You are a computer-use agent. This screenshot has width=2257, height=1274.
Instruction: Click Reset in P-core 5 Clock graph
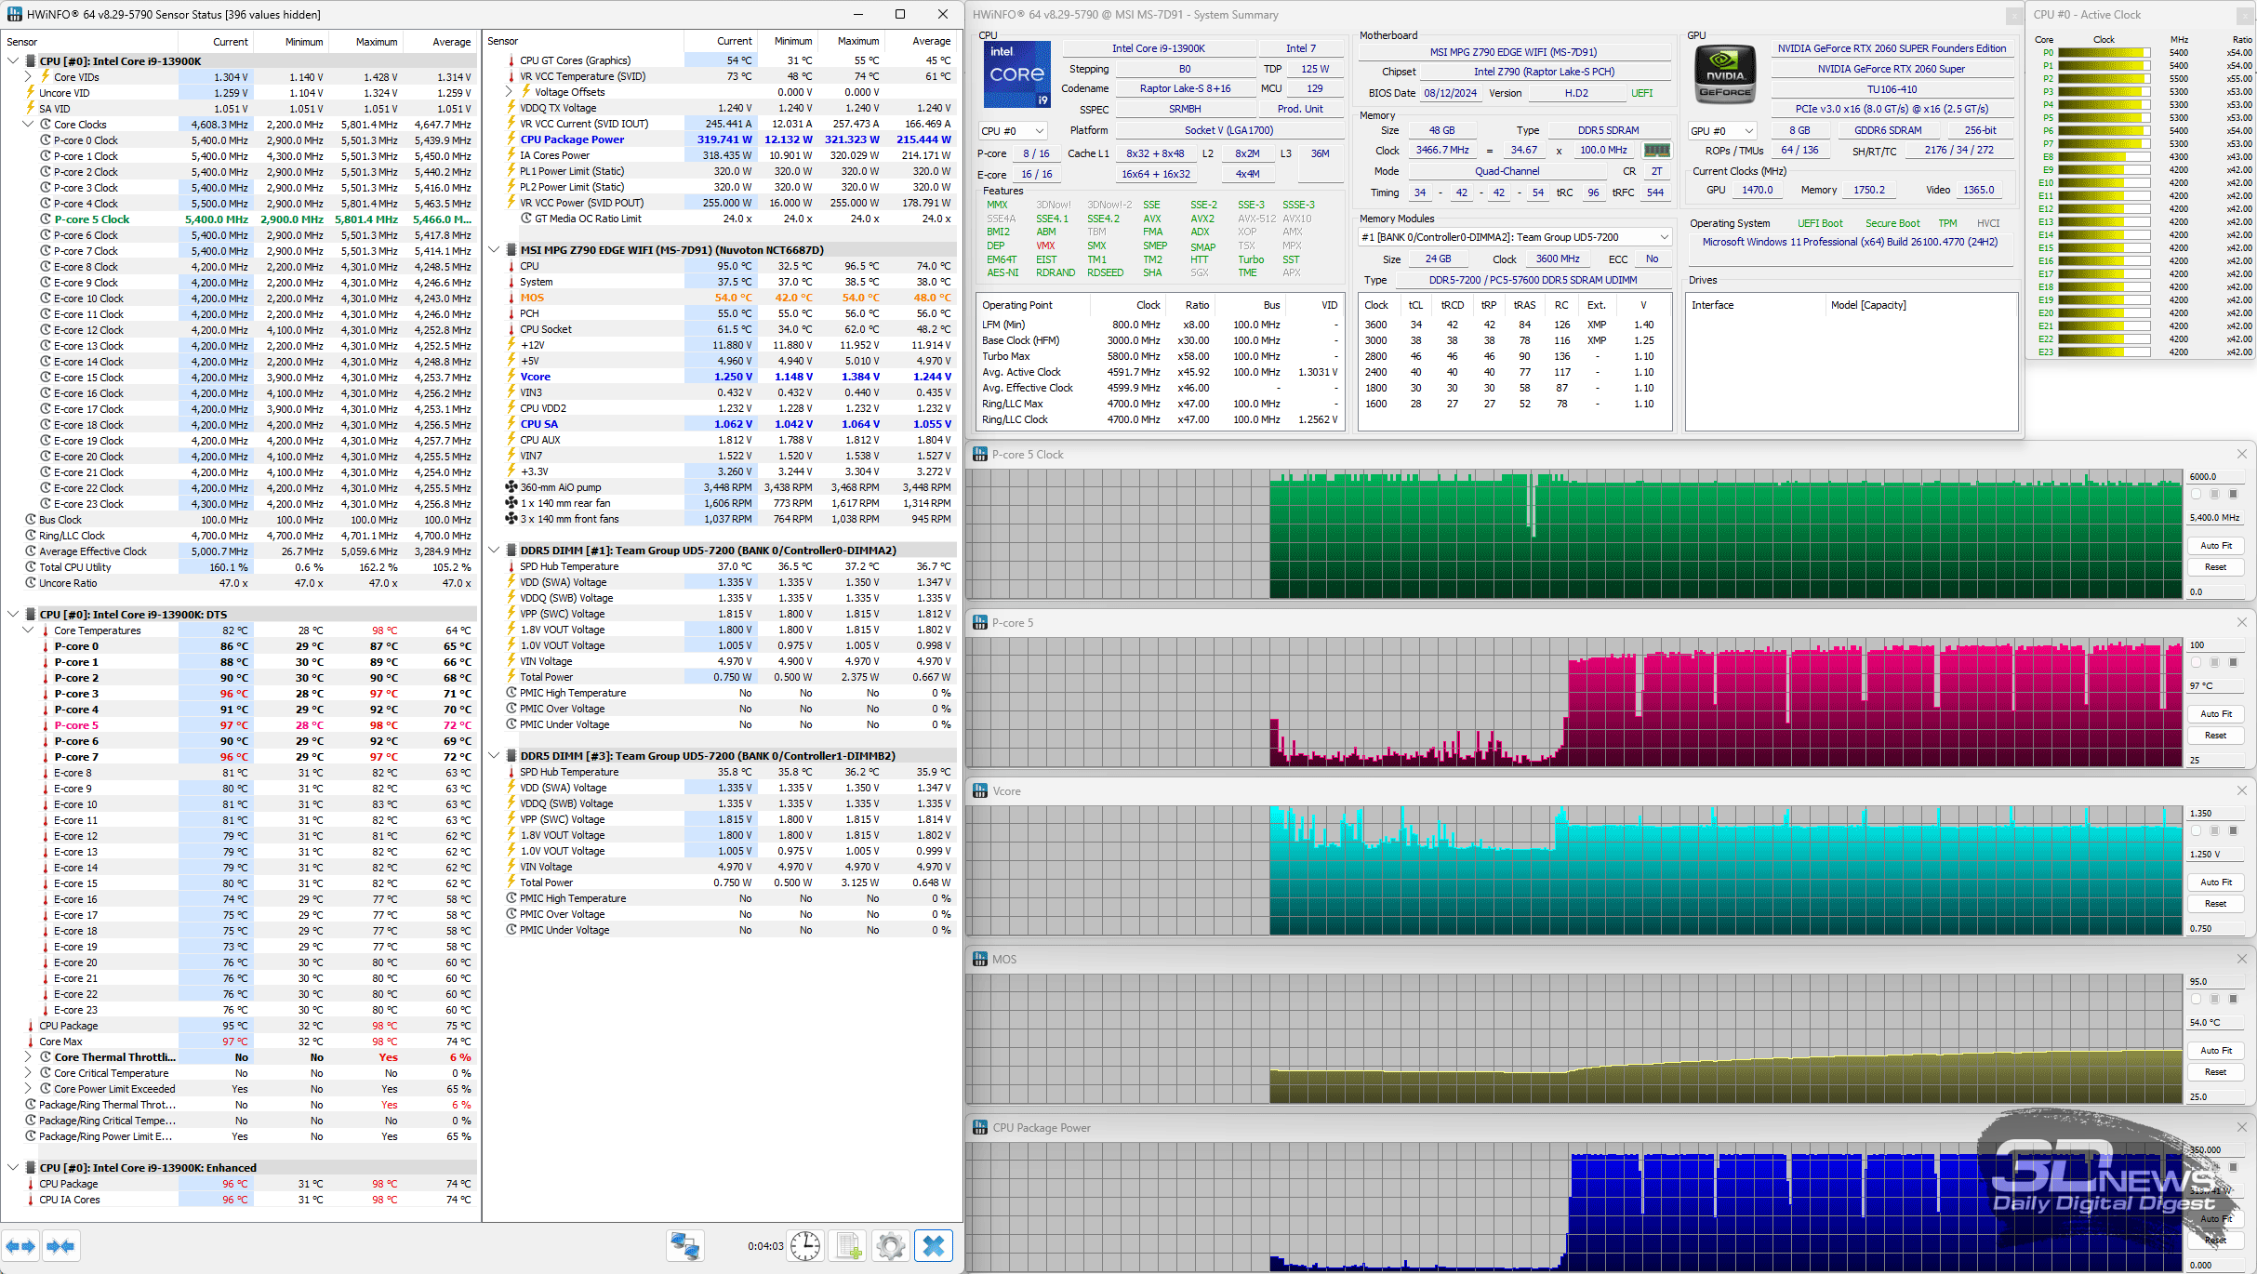2215,567
